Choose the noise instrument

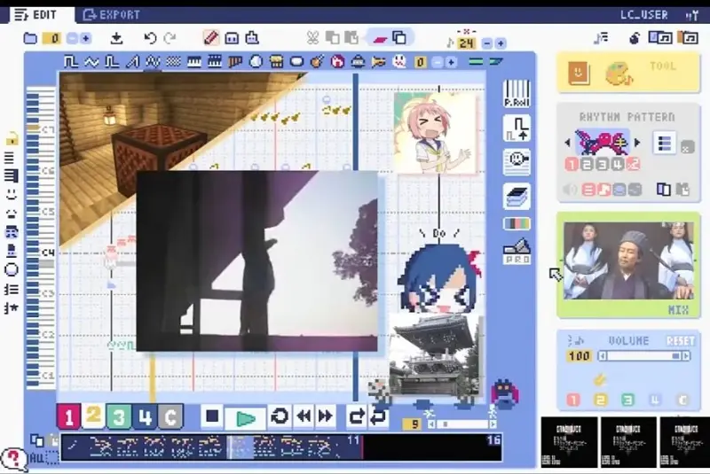pyautogui.click(x=173, y=61)
